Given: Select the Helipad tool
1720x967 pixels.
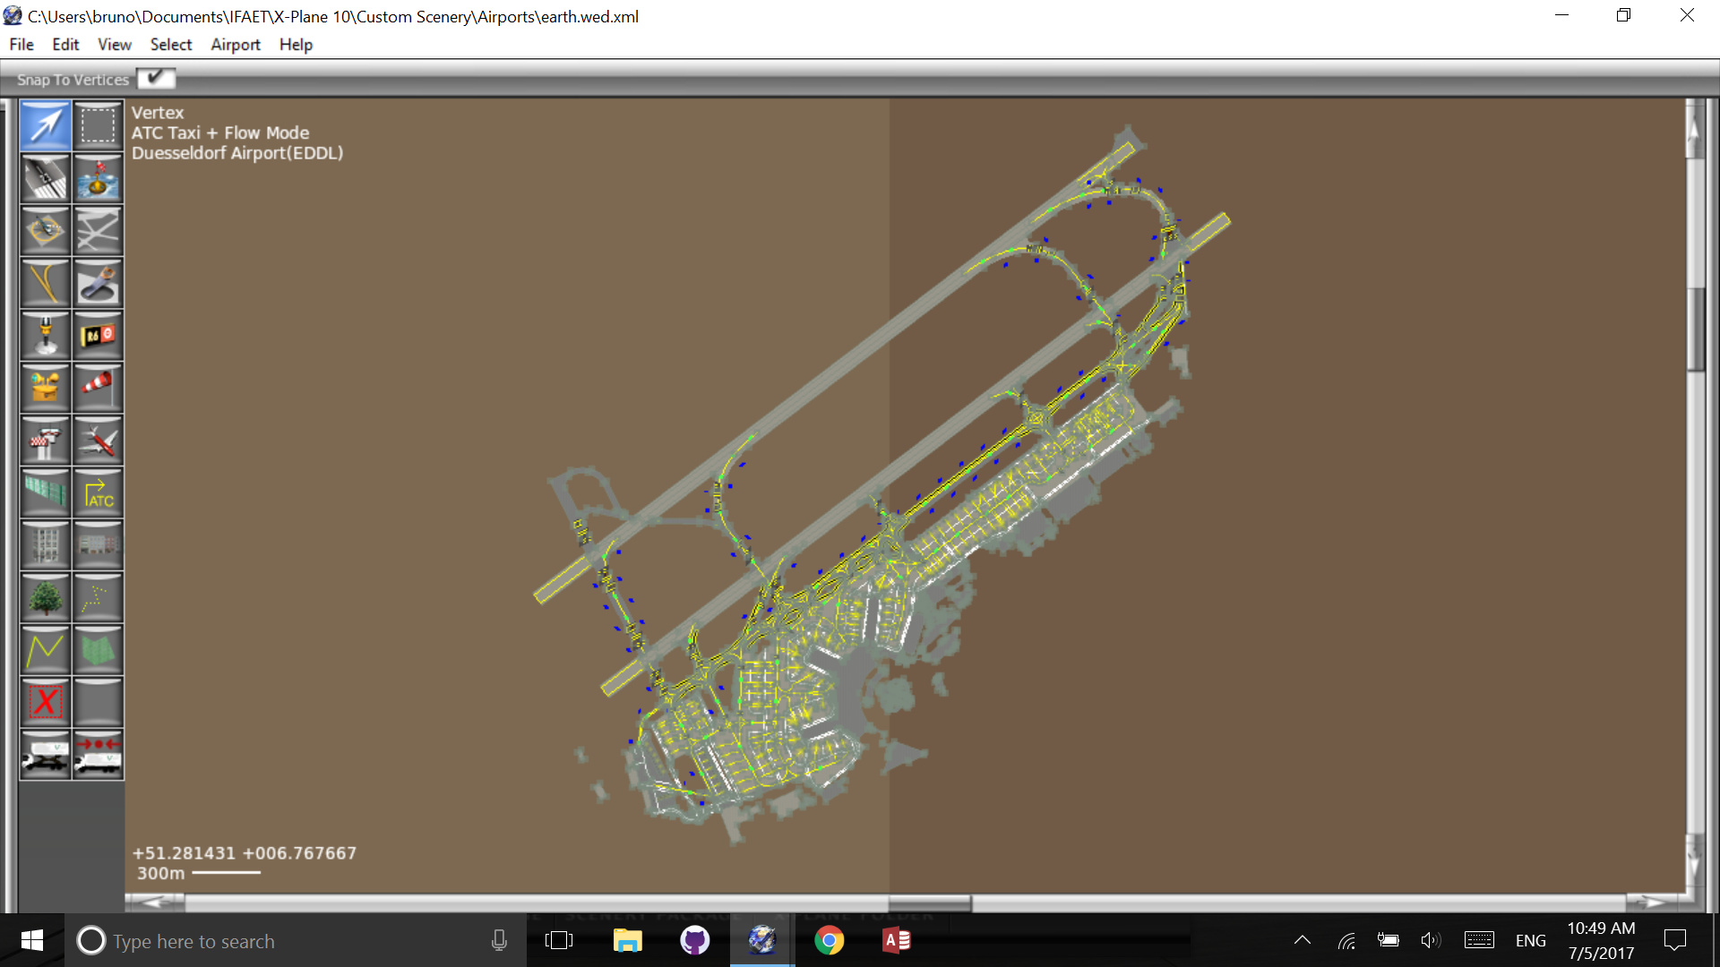Looking at the screenshot, I should tap(46, 231).
